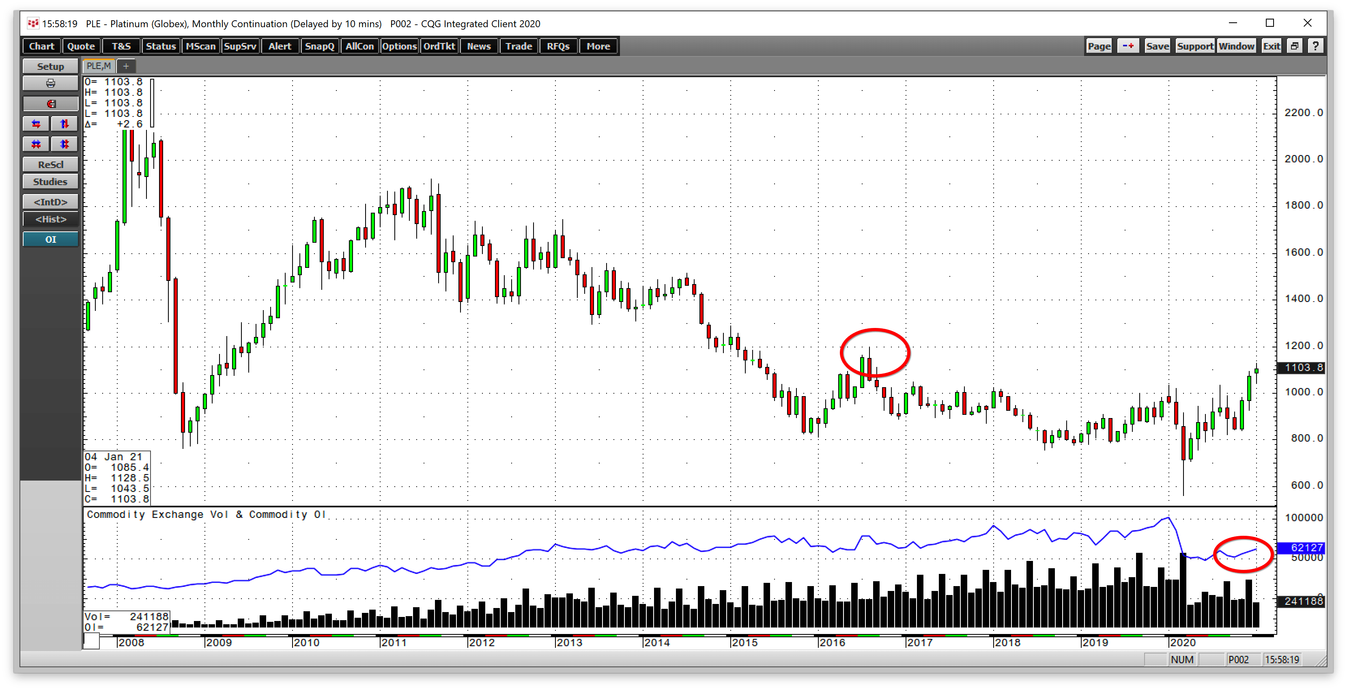Minimize the CQG window
1347x690 pixels.
coord(1233,23)
